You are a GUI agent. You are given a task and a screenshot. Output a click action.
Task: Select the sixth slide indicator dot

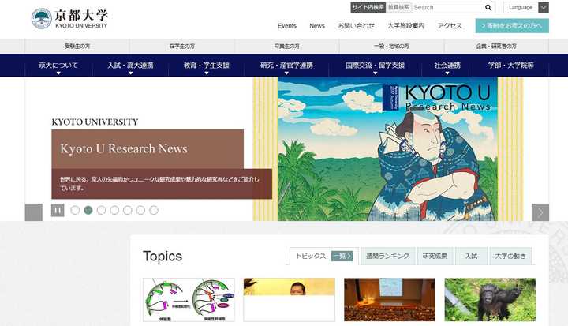pos(140,210)
